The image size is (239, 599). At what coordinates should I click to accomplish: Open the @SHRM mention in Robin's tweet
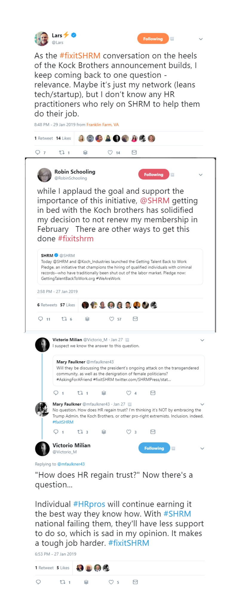point(154,201)
